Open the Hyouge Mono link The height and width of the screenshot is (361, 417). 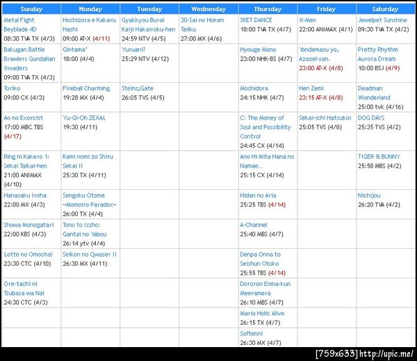pyautogui.click(x=258, y=49)
